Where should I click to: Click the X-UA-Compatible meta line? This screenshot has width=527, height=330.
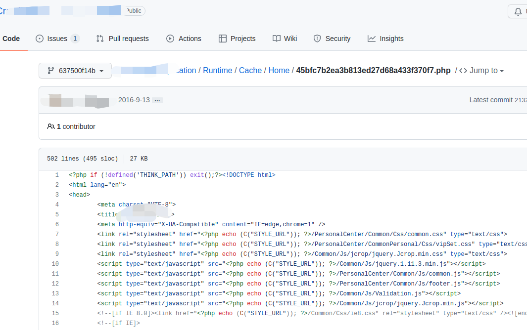[x=211, y=224]
